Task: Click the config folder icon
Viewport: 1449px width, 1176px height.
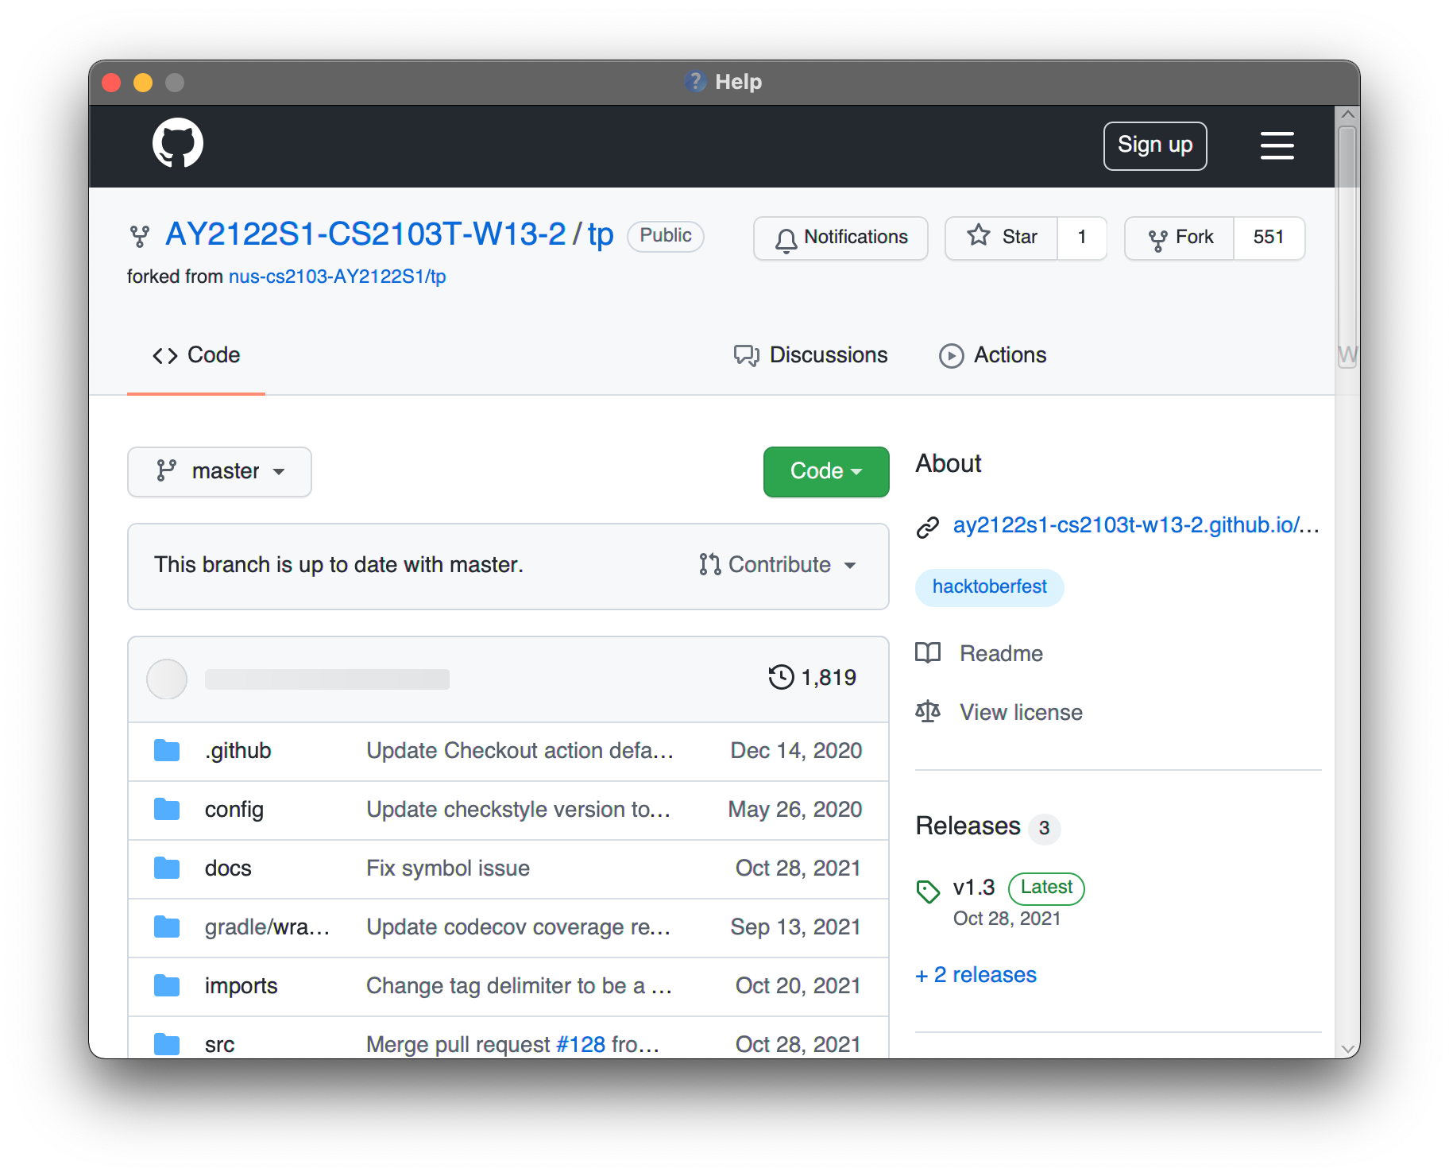Action: coord(167,809)
